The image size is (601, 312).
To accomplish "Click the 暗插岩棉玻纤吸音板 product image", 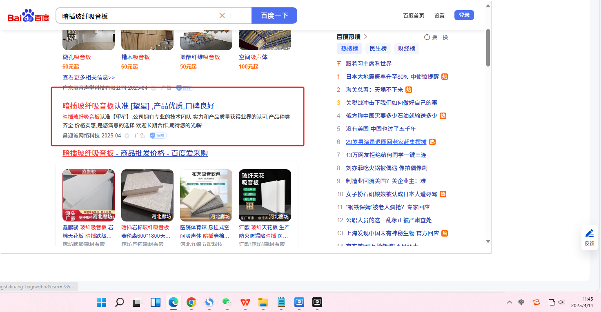I will pos(147,195).
